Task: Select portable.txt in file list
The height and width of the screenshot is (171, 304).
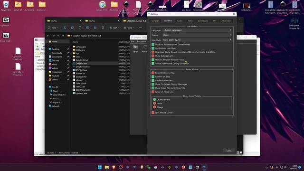Action: (x=81, y=77)
